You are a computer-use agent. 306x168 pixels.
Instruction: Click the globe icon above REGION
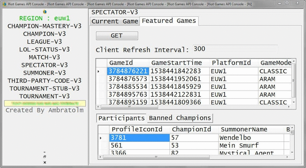click(44, 12)
